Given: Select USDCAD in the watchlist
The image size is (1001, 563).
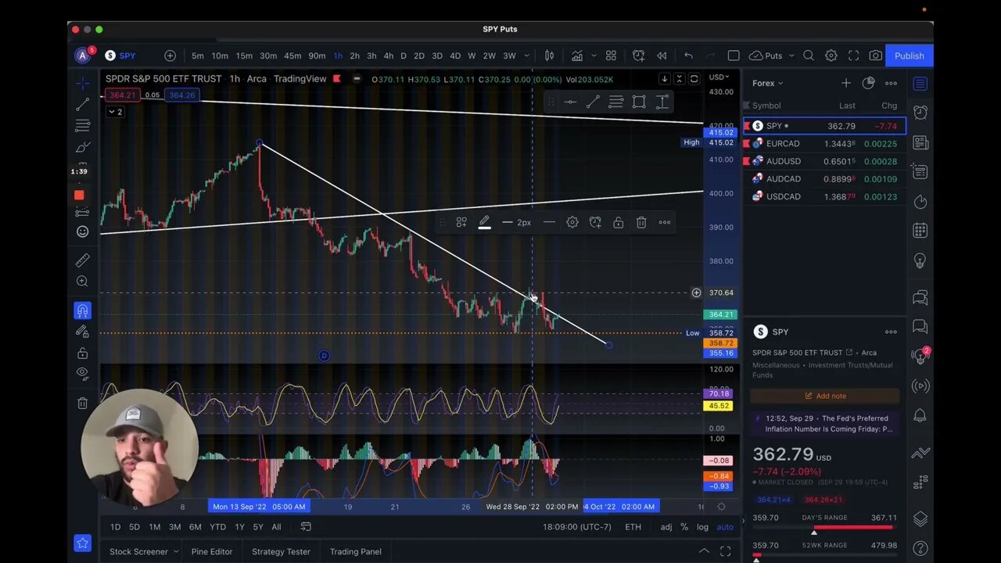Looking at the screenshot, I should point(824,196).
